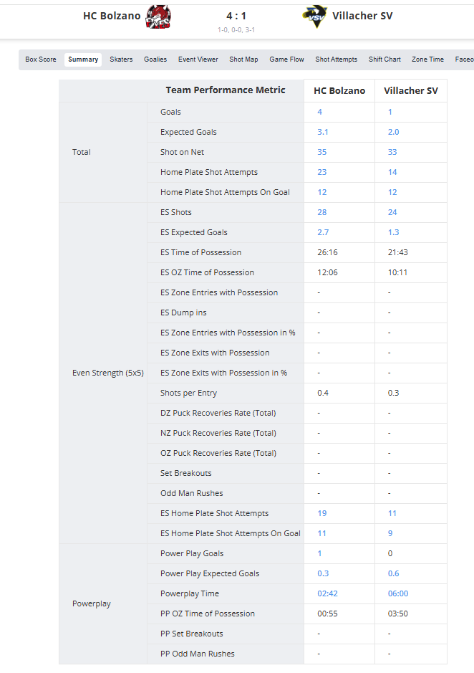Open HC Bolzano's total Expected Goals 3.1
The width and height of the screenshot is (474, 673).
point(323,132)
